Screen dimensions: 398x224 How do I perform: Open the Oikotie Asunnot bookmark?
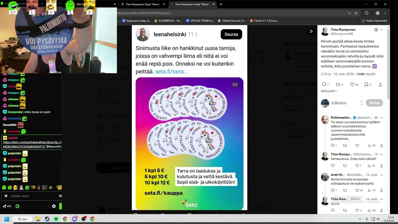tap(232, 21)
